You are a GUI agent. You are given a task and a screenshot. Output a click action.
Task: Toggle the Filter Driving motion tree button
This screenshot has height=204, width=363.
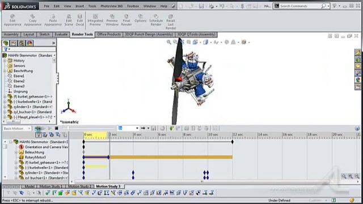(x=52, y=135)
